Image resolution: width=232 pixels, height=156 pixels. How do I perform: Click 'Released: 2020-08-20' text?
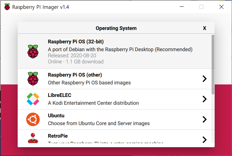[72, 56]
